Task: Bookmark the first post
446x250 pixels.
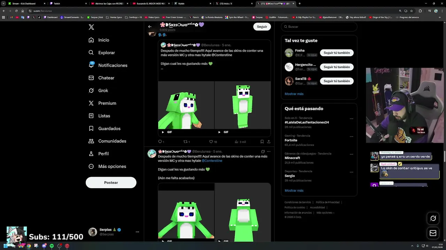Action: pos(262,142)
